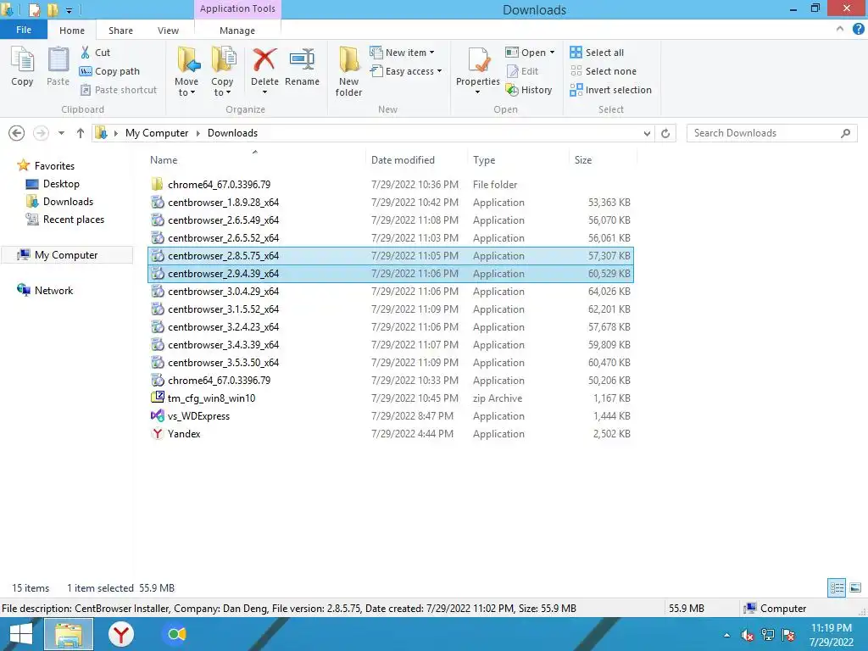
Task: Open the File menu
Action: pyautogui.click(x=24, y=30)
